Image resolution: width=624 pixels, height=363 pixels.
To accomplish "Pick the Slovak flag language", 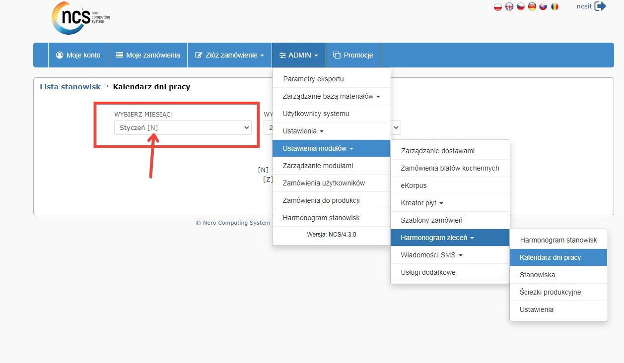I will tap(544, 7).
